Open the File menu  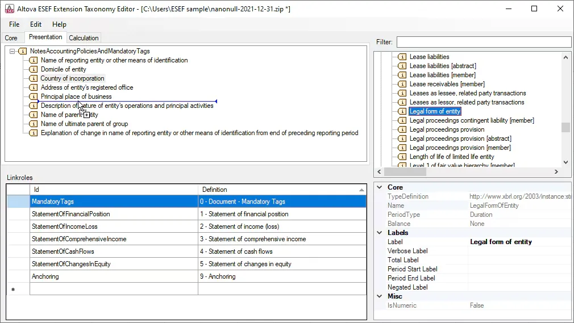(x=14, y=24)
